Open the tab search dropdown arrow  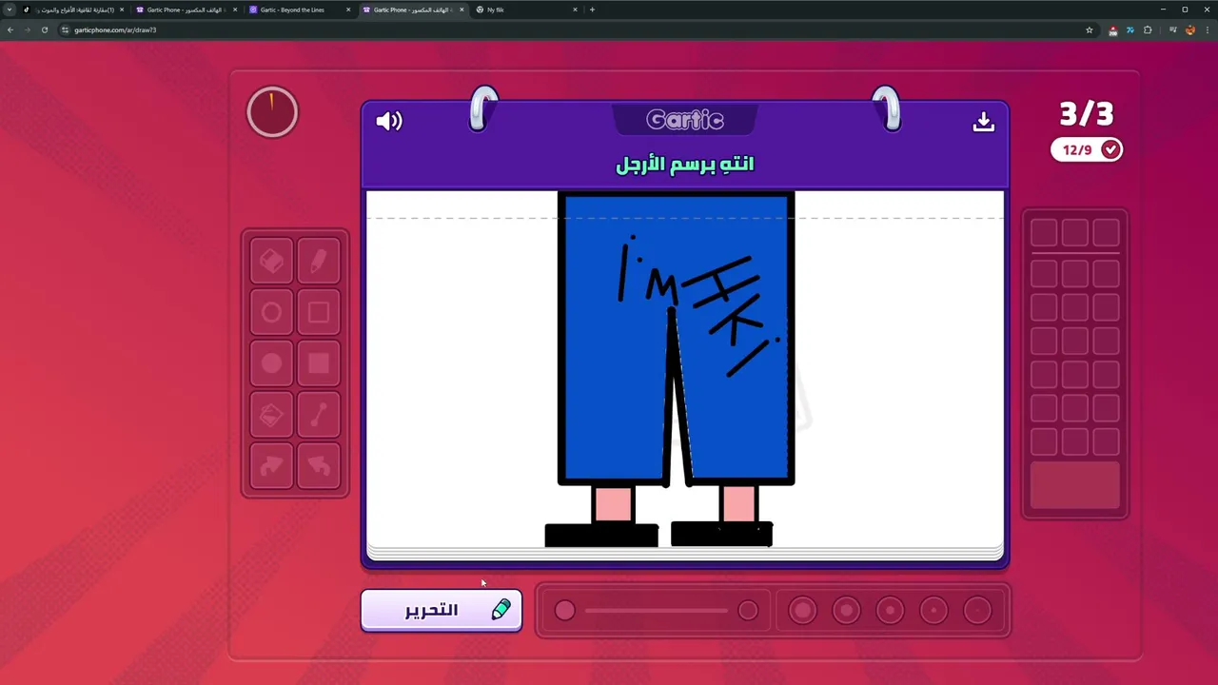coord(10,10)
